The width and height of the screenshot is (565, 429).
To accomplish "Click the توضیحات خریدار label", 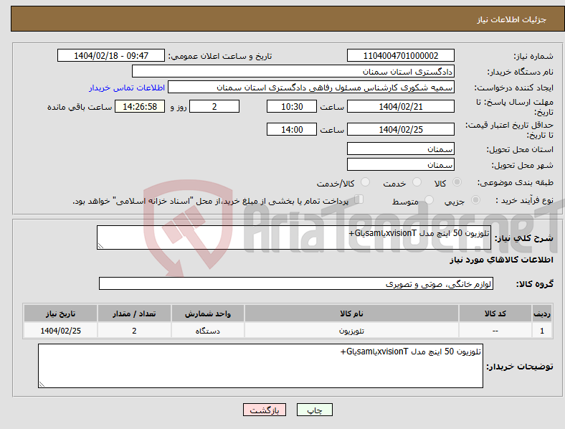I will coord(520,367).
